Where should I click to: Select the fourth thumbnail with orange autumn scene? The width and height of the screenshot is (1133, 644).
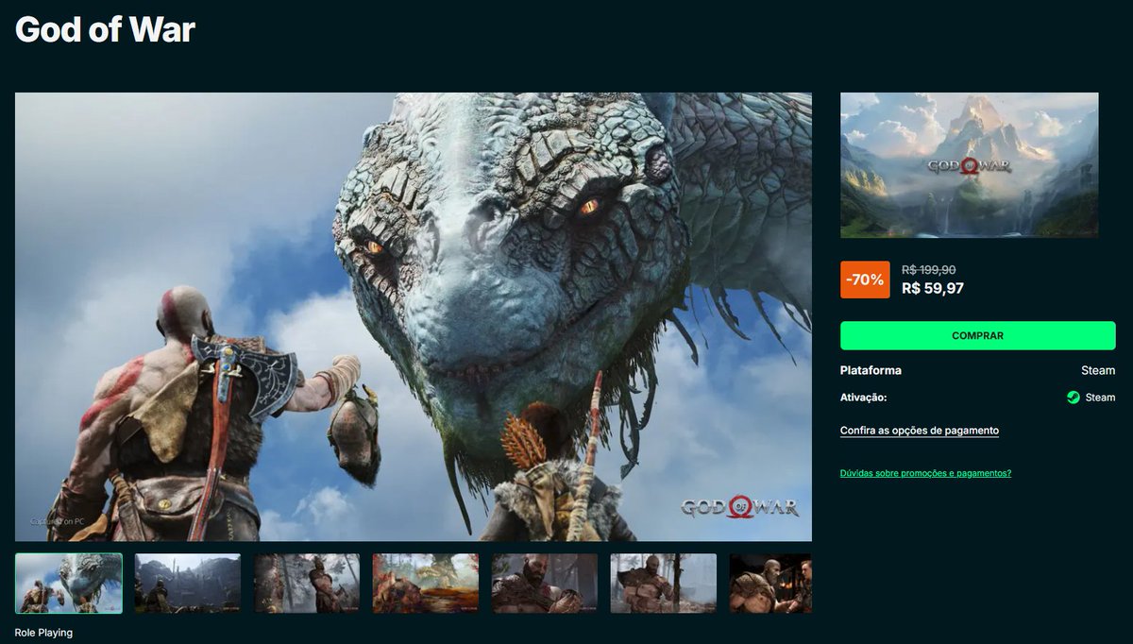pyautogui.click(x=426, y=584)
